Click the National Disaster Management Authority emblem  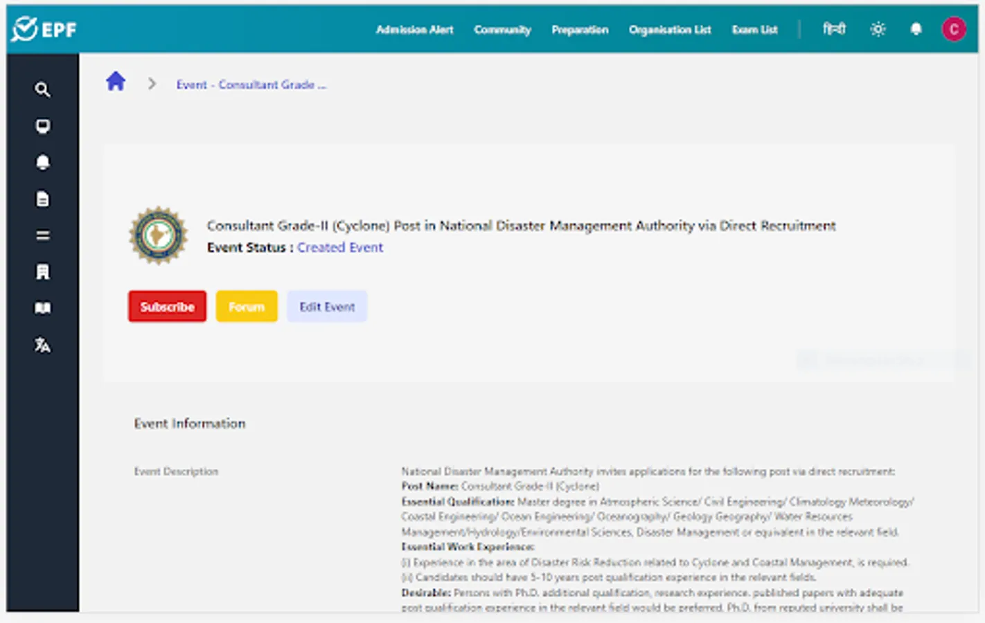(x=159, y=235)
